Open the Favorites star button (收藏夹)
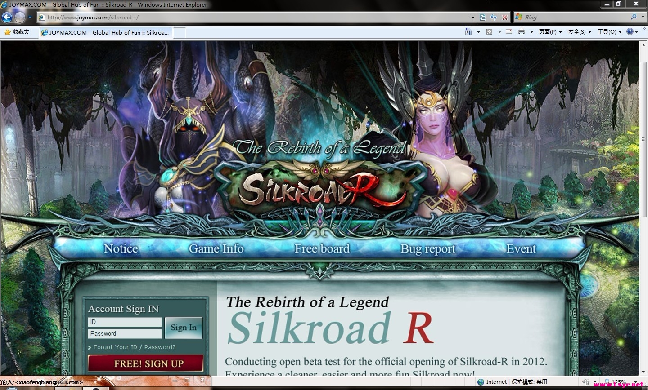The image size is (648, 390). point(17,32)
